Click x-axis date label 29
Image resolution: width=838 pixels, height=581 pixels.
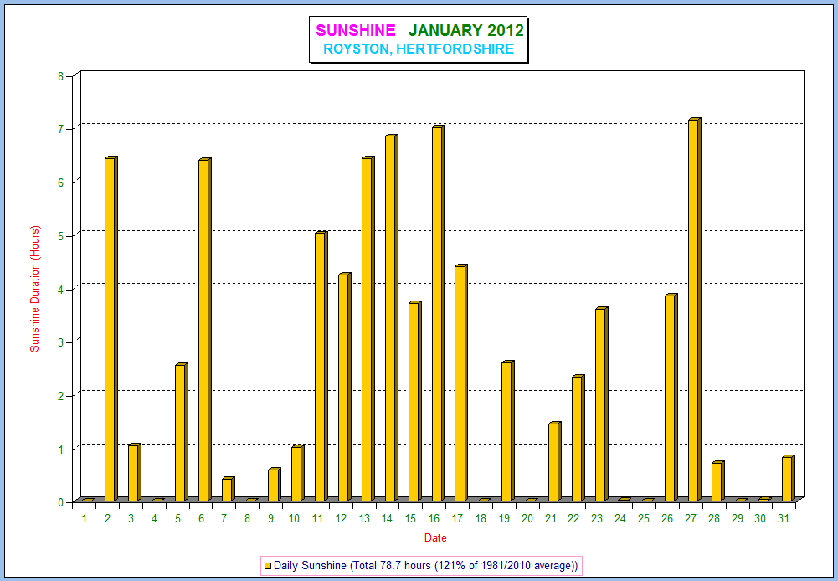point(737,518)
